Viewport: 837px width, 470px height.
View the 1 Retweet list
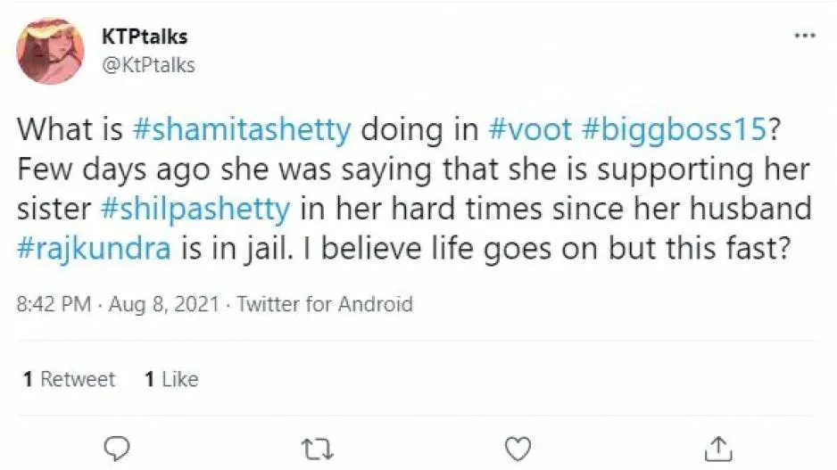tap(69, 379)
